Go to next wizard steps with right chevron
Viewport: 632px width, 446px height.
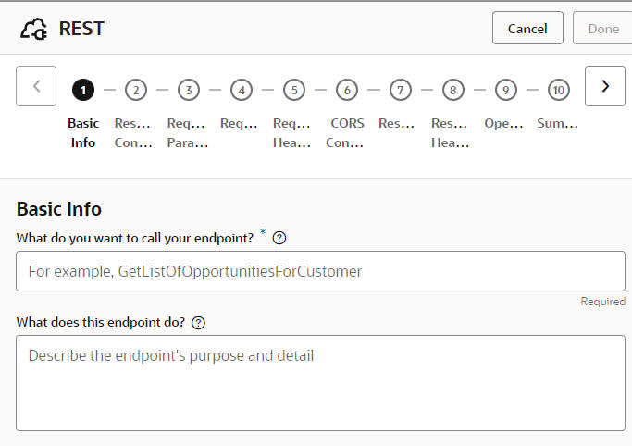pos(605,86)
